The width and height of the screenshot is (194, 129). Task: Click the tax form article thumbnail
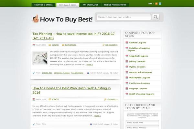click(x=40, y=58)
